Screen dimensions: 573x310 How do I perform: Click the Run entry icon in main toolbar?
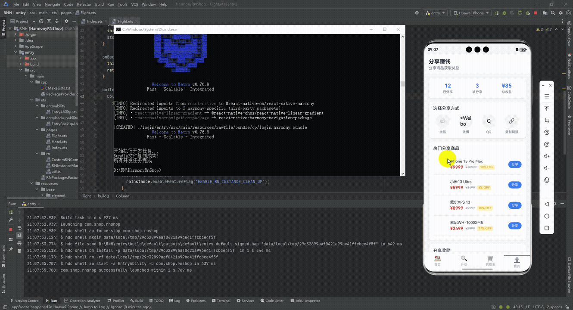496,13
